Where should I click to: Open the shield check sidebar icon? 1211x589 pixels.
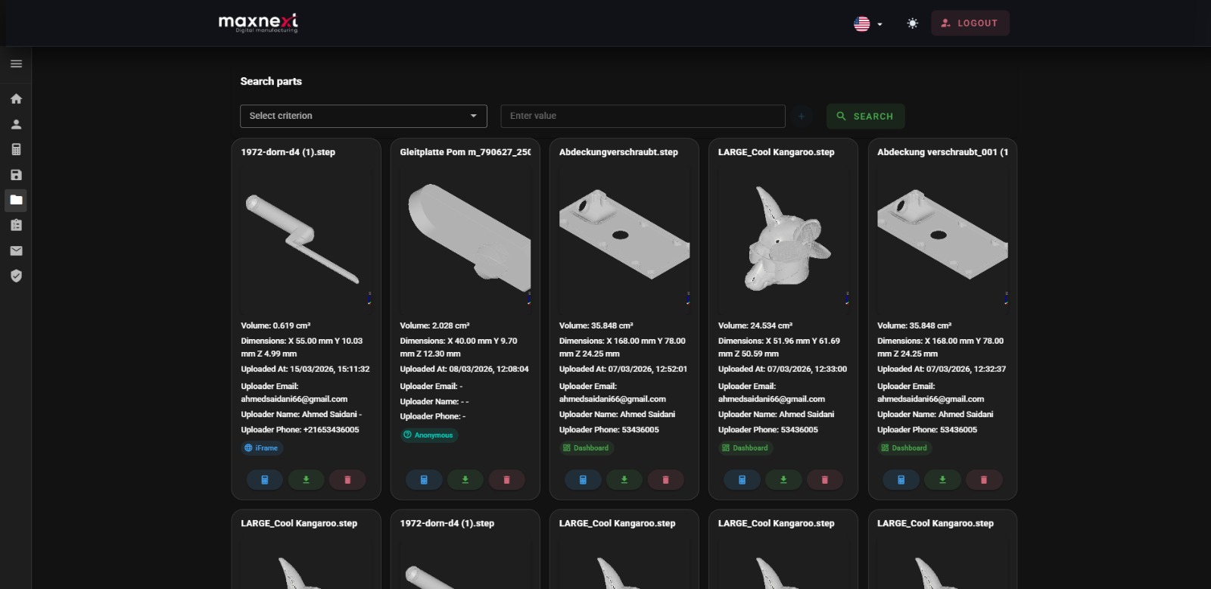point(16,276)
